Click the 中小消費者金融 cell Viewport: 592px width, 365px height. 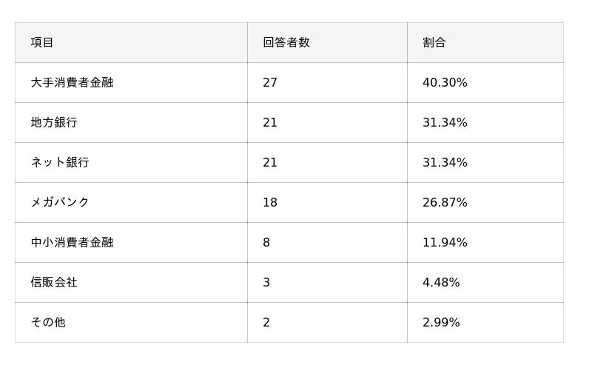click(x=72, y=242)
